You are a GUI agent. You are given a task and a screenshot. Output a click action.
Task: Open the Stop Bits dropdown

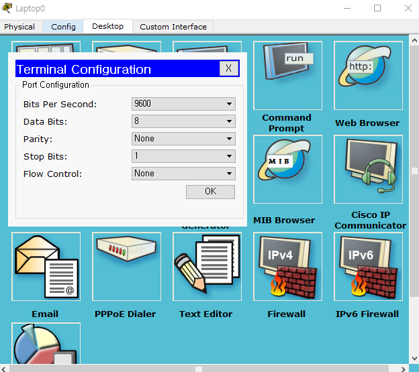pyautogui.click(x=183, y=156)
